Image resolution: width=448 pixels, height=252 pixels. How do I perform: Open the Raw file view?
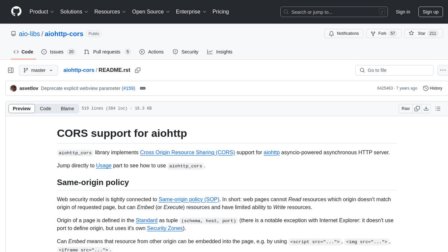point(406,109)
